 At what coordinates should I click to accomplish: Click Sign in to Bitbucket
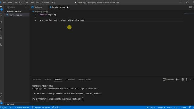click(x=41, y=107)
